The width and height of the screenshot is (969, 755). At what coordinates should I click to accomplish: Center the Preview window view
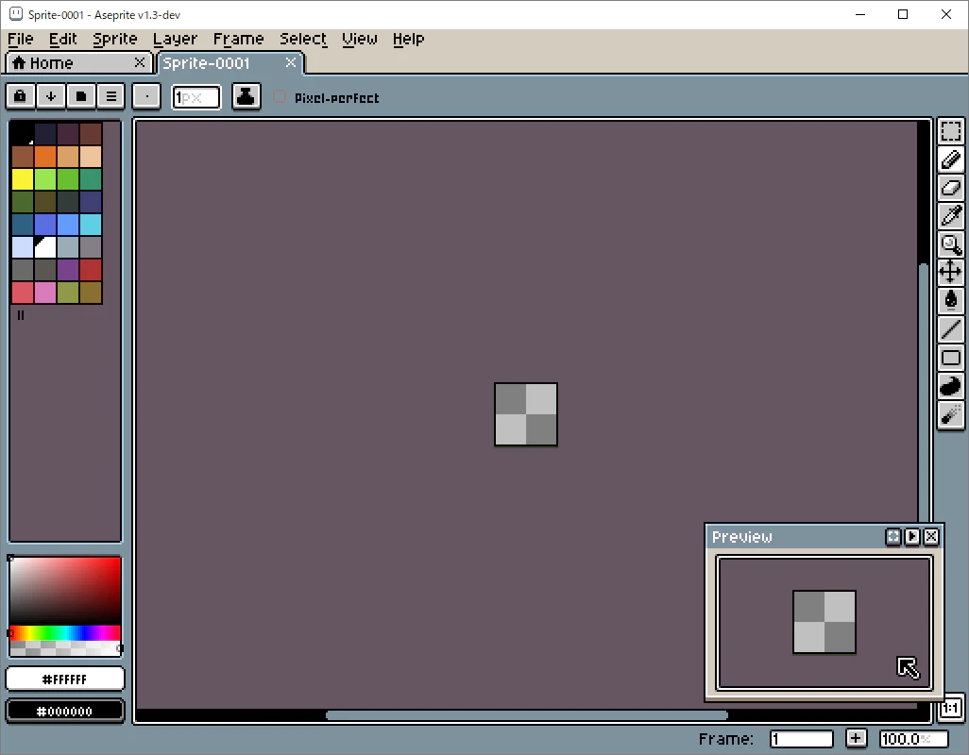pos(893,536)
